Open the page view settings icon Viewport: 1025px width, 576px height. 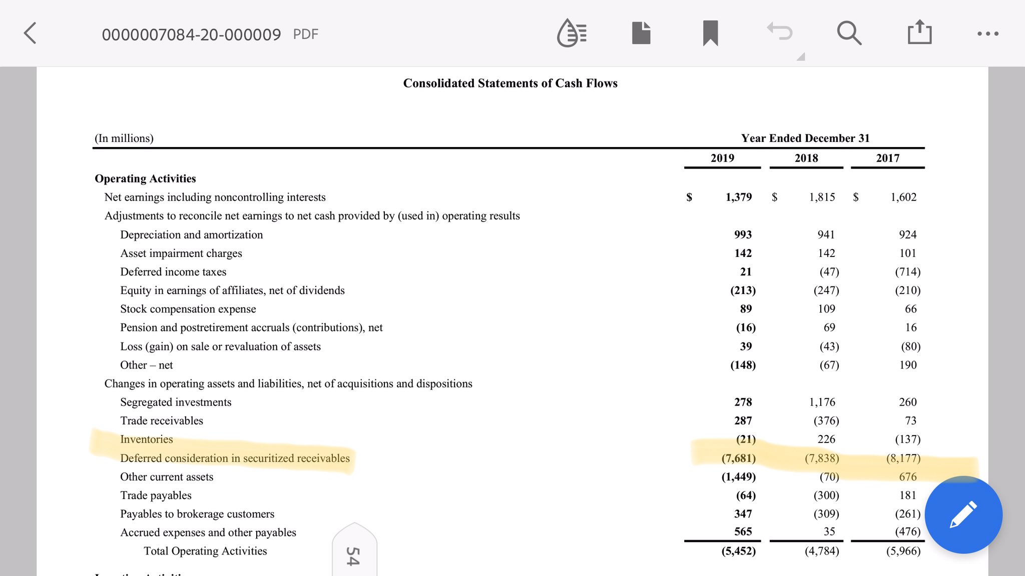point(641,33)
